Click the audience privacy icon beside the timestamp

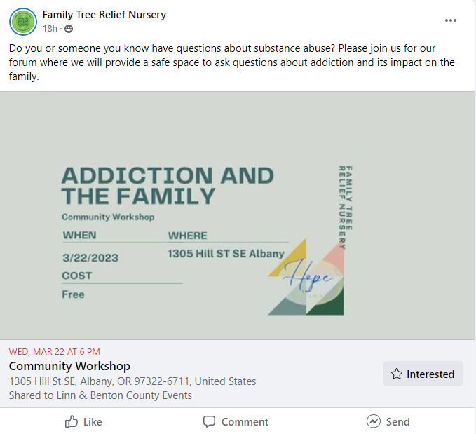(68, 29)
